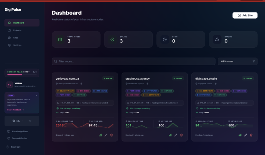Click the shield icon beside SSL: 42 days
This screenshot has width=265, height=155.
coord(58,108)
